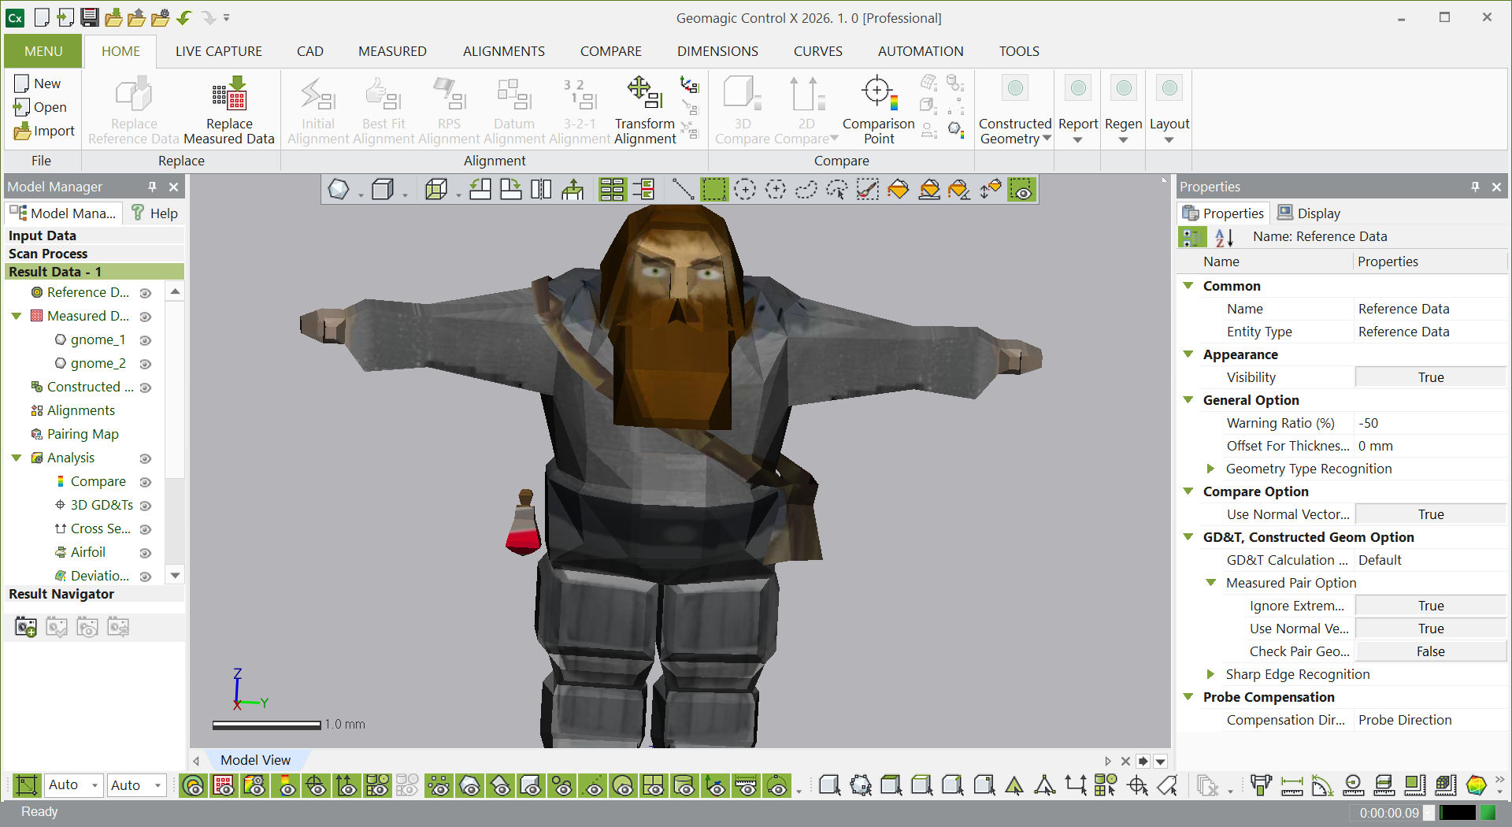Click Replace Measured Data icon
This screenshot has width=1512, height=827.
click(x=229, y=95)
